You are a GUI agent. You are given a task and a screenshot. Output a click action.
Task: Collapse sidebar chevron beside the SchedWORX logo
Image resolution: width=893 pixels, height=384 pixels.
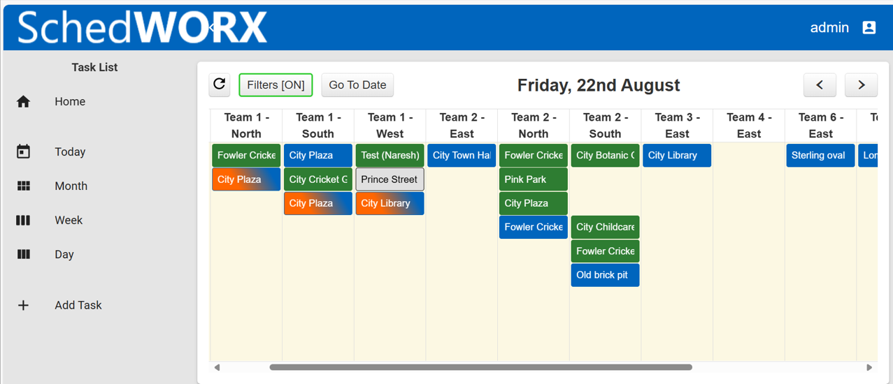pos(211,28)
